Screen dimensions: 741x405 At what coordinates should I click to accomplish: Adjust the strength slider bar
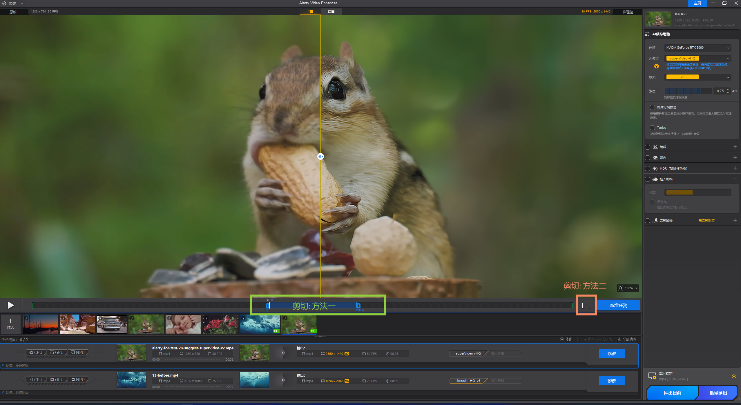click(x=688, y=91)
